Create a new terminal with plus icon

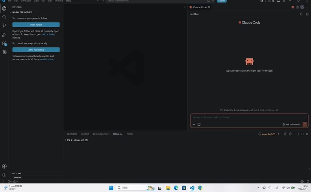278,134
